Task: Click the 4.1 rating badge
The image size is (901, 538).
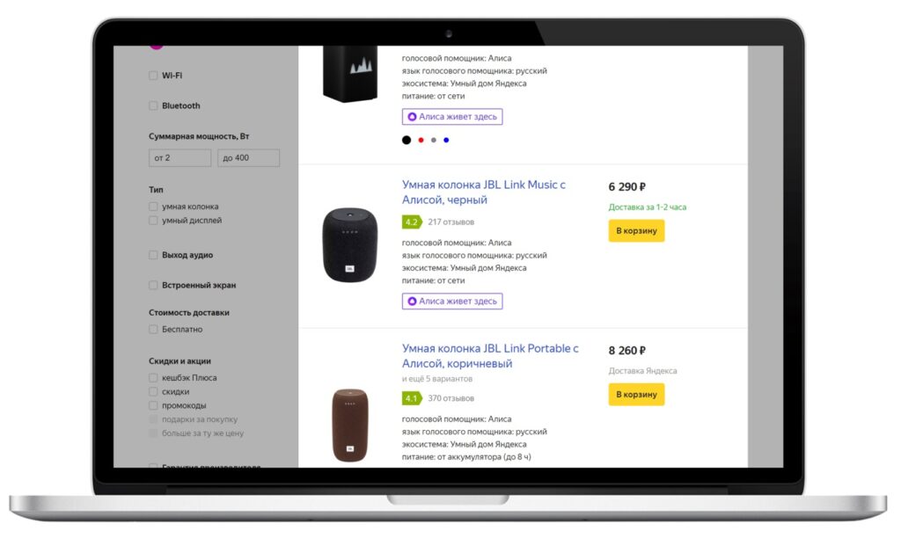Action: pos(412,398)
